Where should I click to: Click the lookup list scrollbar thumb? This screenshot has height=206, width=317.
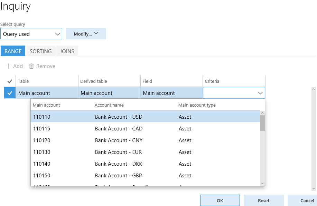pos(262,123)
